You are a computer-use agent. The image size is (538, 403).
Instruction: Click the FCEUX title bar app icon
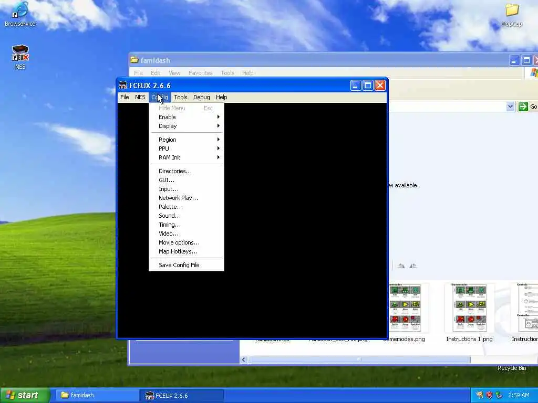pos(122,86)
